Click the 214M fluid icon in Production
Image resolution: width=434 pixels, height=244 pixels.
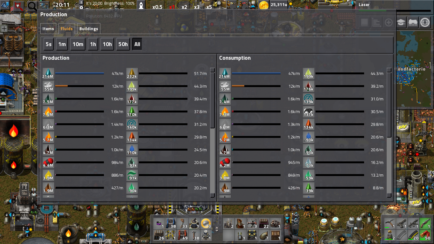(48, 73)
